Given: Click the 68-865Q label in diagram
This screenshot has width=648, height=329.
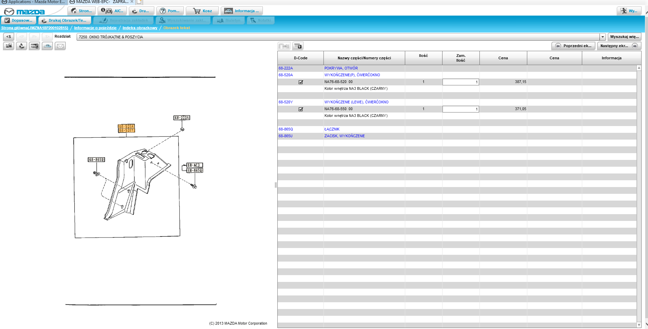Looking at the screenshot, I should (195, 171).
